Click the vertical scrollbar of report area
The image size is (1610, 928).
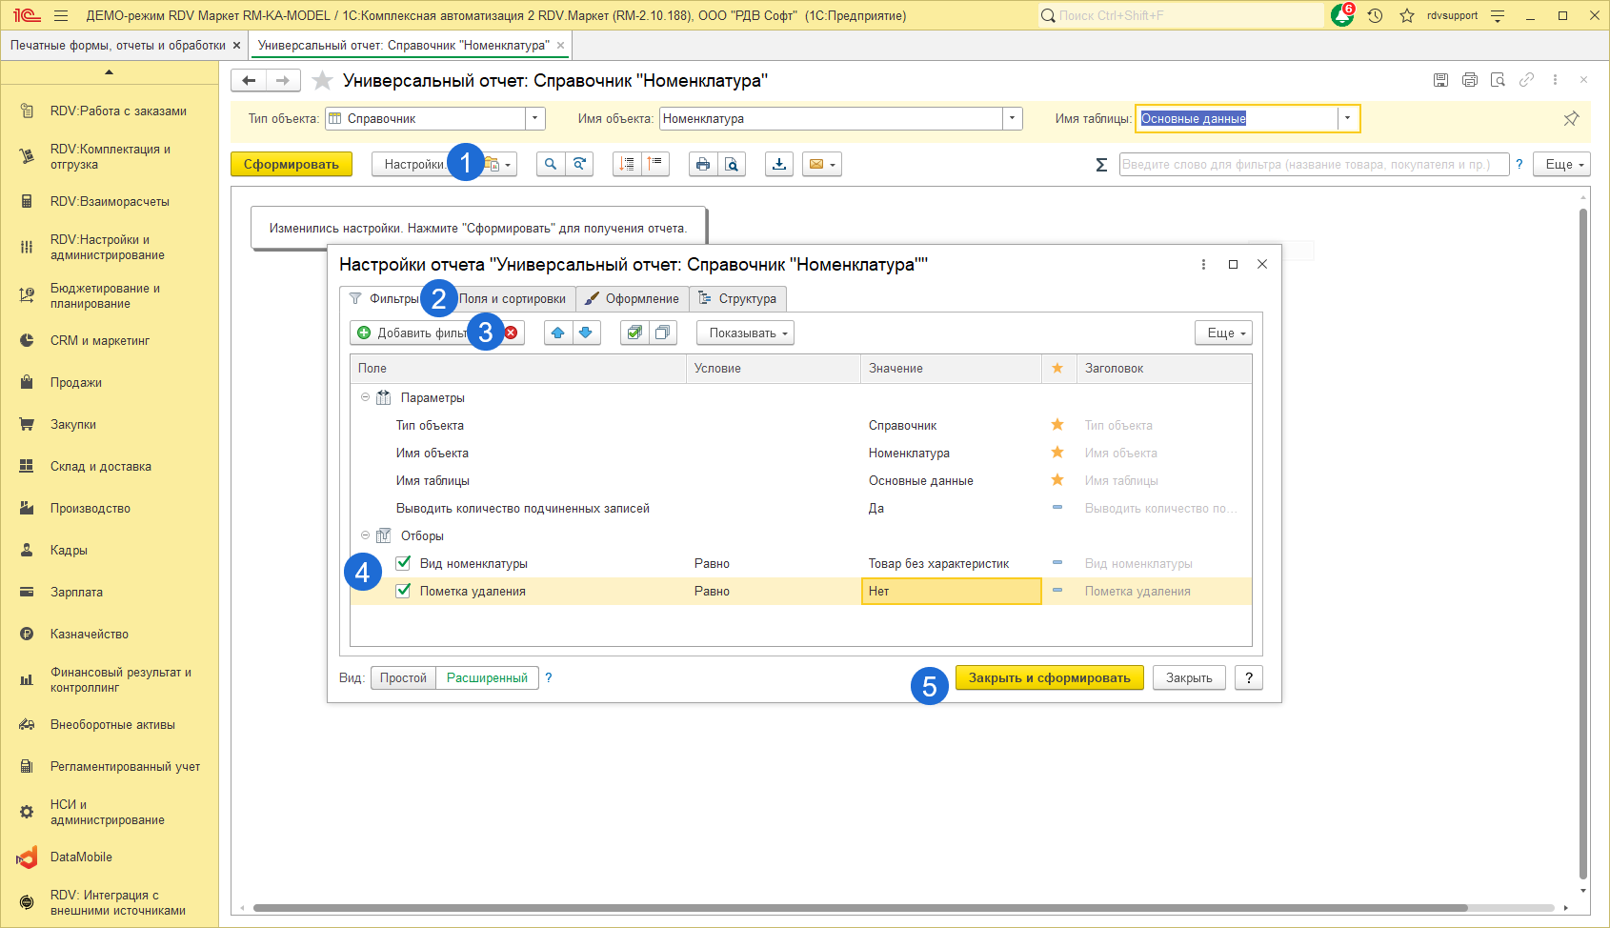(x=1583, y=543)
